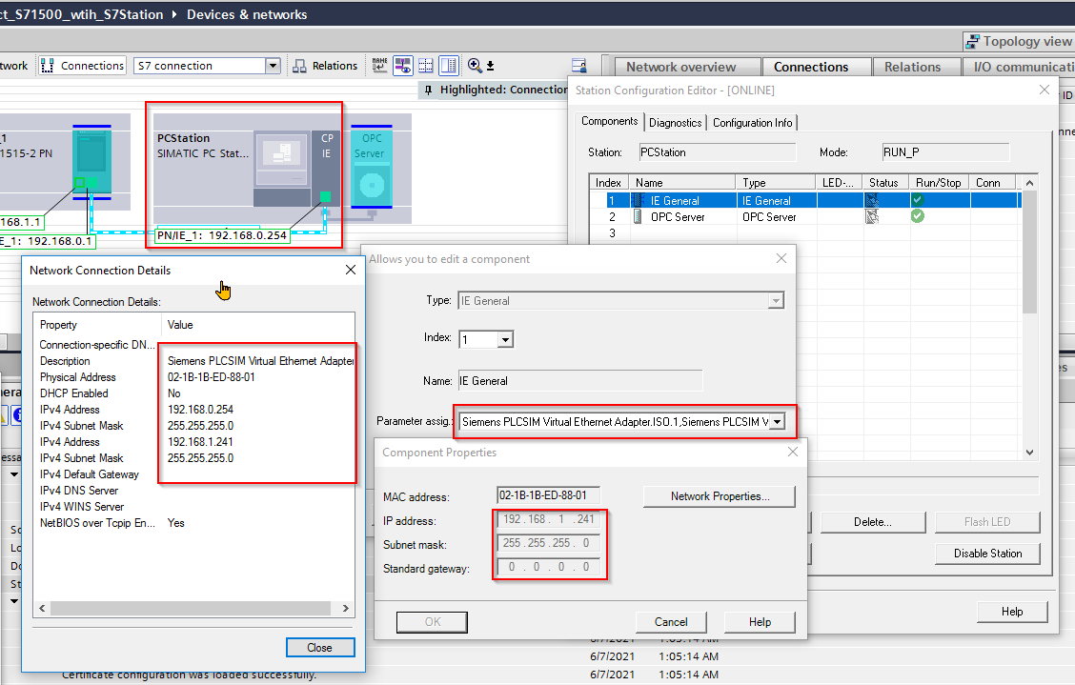The image size is (1075, 685).
Task: Open the zoom options arrow beside magnifier
Action: point(490,66)
